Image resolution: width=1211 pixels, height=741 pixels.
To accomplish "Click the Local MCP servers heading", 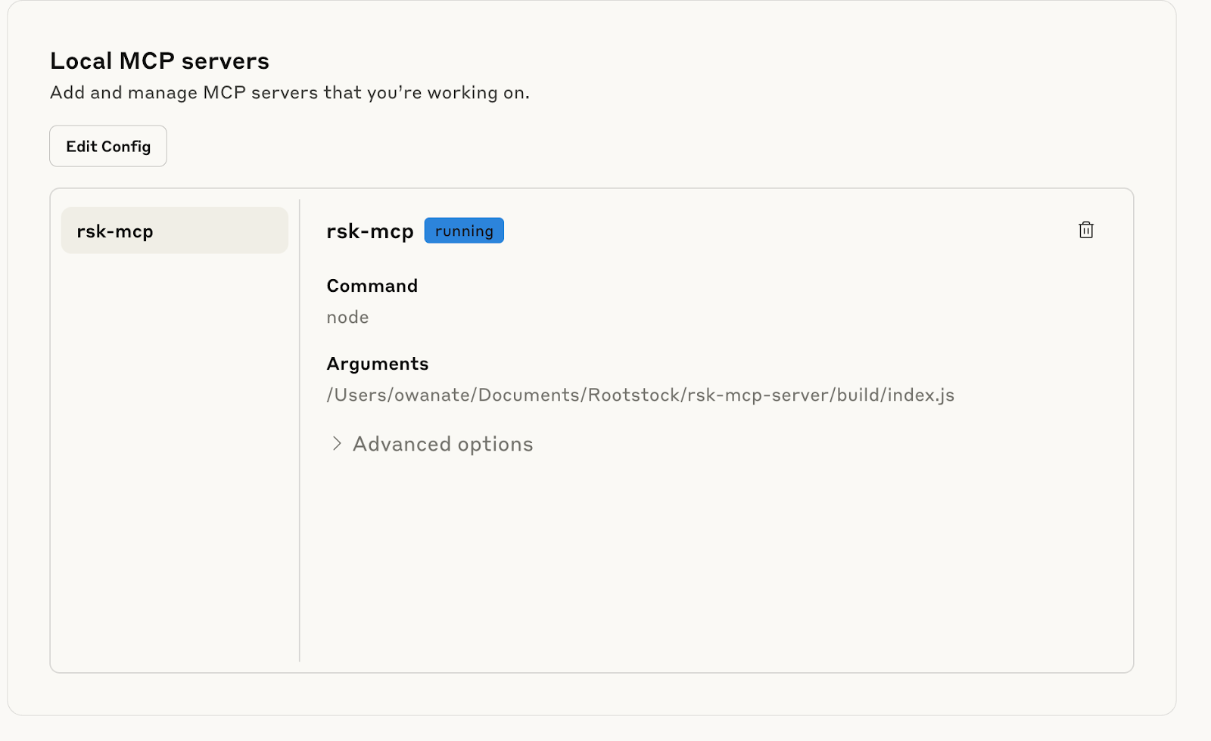I will (x=159, y=60).
